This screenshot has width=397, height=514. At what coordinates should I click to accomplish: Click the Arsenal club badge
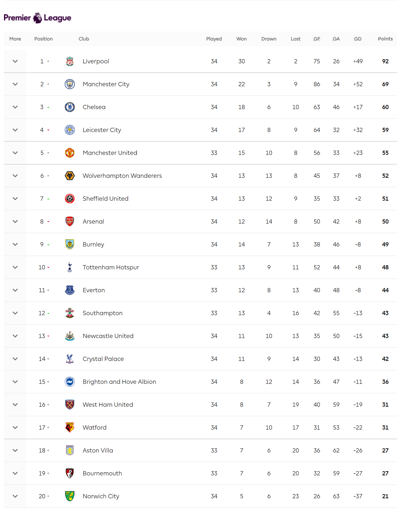click(x=70, y=221)
